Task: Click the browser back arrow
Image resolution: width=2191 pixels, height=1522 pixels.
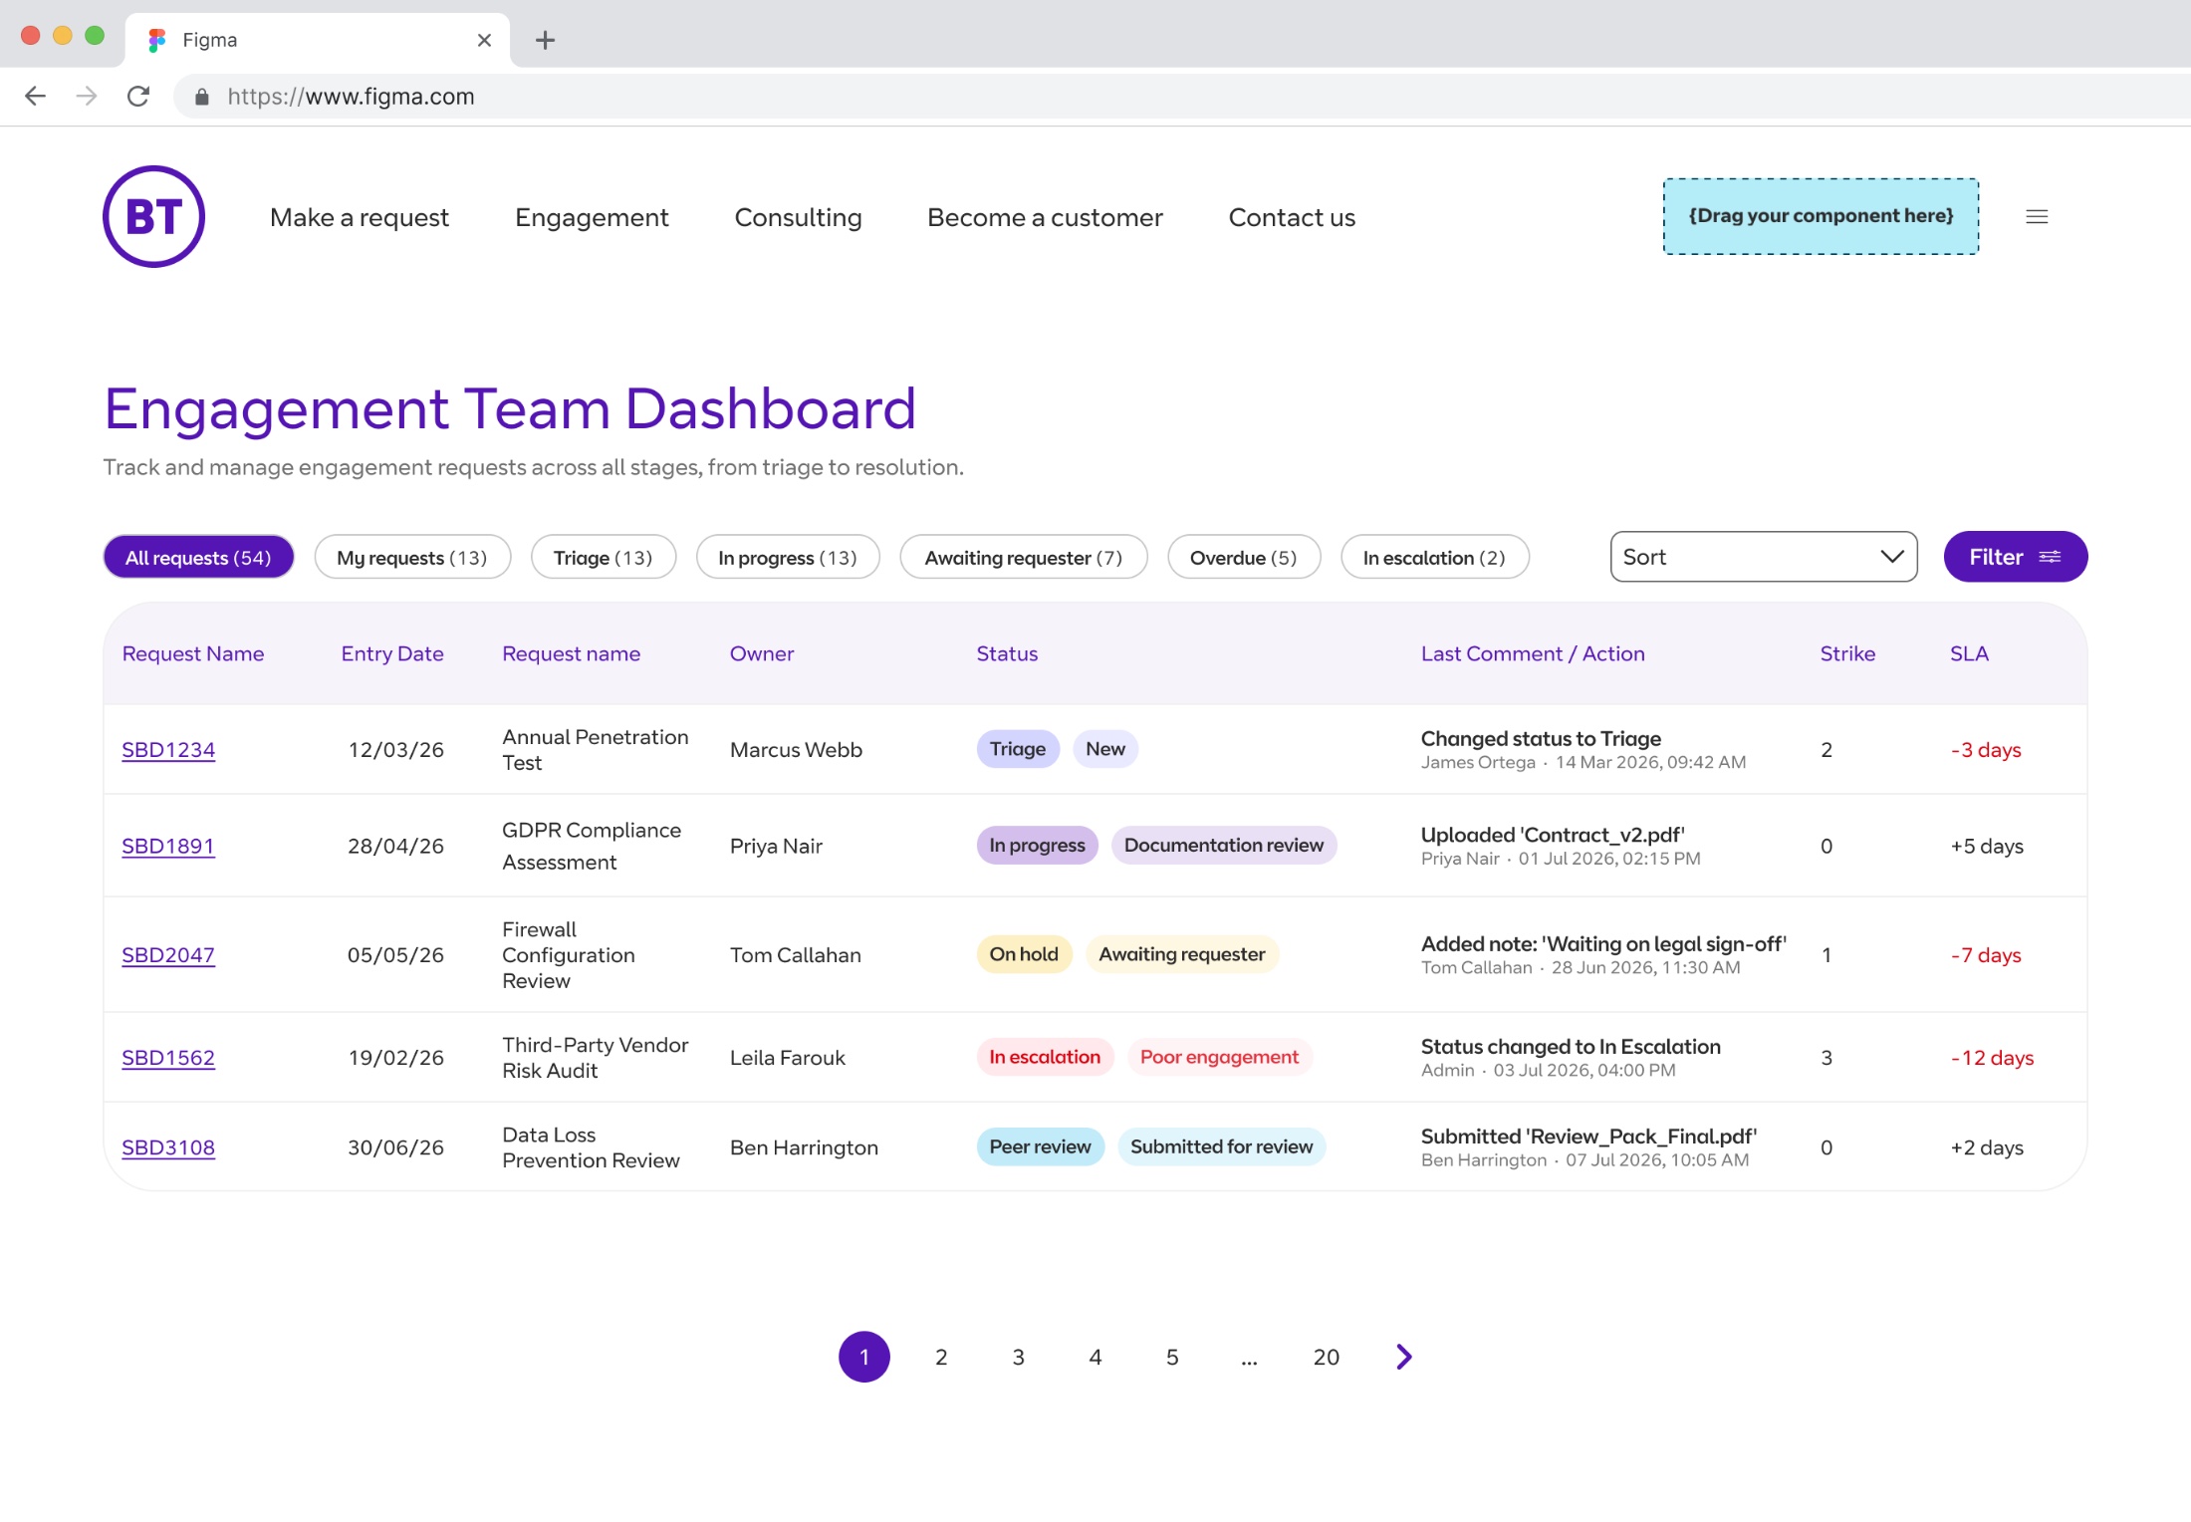Action: coord(35,96)
